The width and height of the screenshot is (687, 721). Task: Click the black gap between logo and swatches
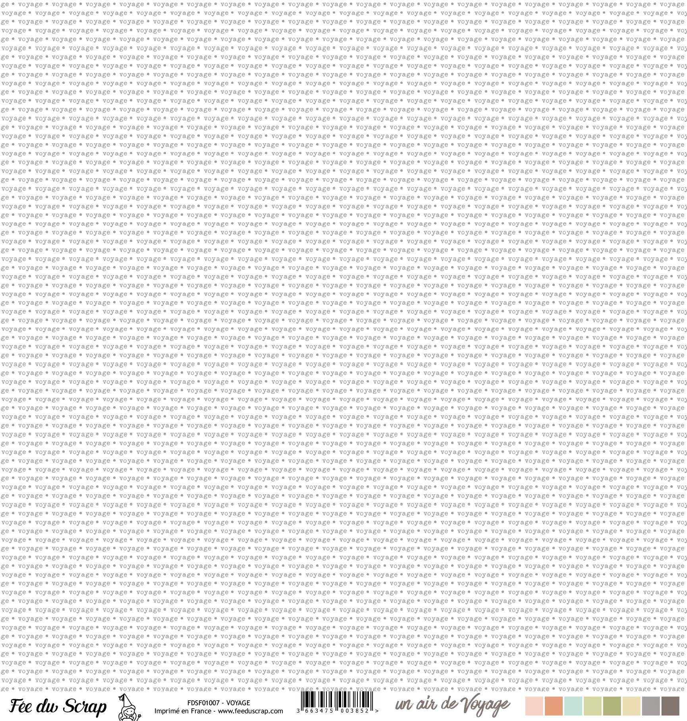click(517, 706)
